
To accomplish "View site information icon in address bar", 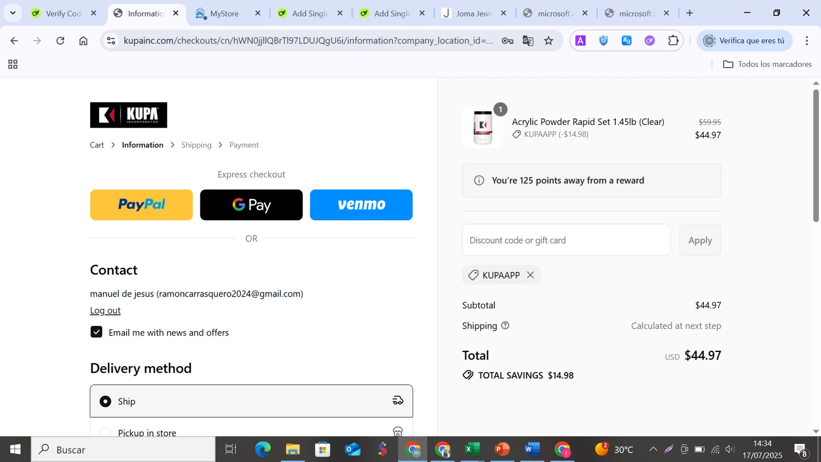I will pyautogui.click(x=111, y=41).
